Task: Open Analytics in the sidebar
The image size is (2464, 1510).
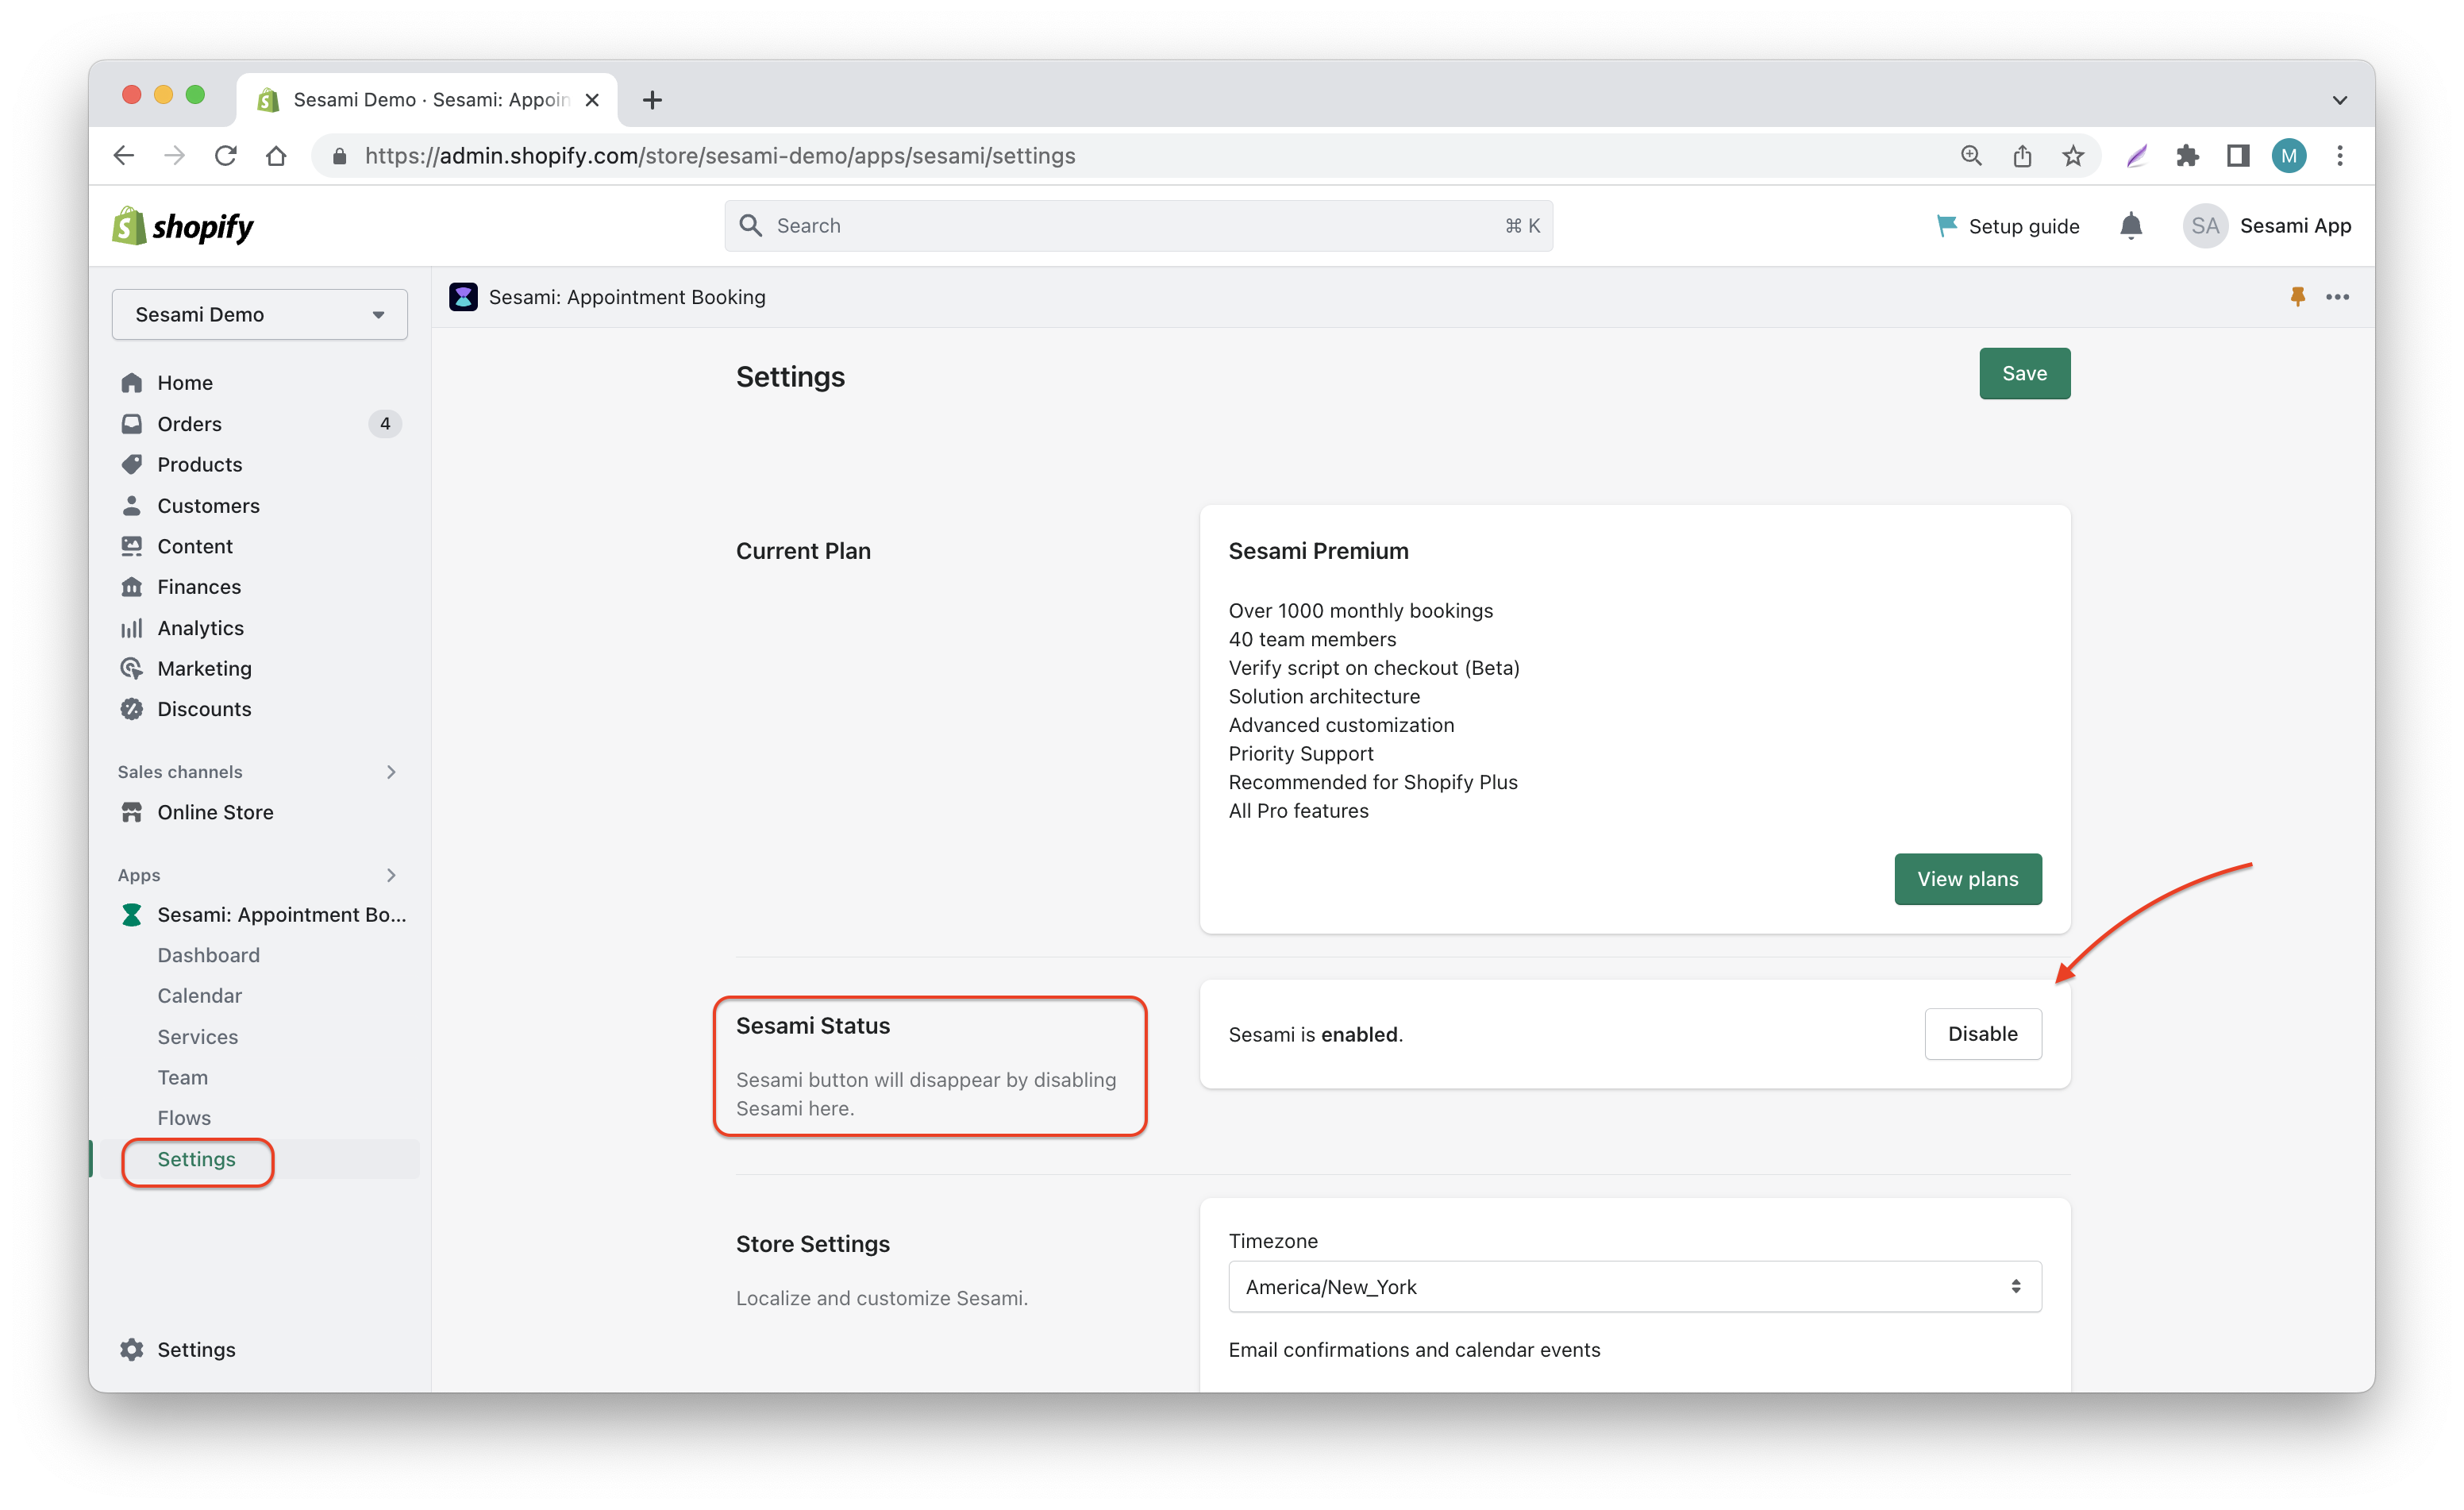Action: point(200,628)
